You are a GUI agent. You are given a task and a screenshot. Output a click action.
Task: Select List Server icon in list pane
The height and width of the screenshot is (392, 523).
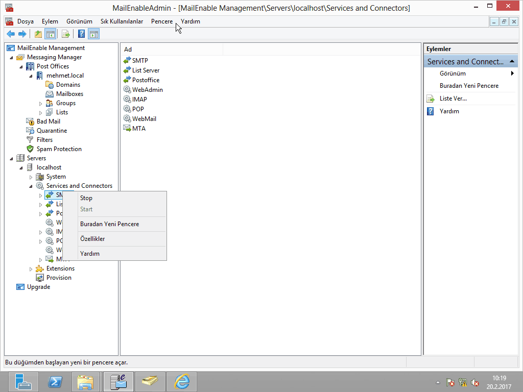pyautogui.click(x=127, y=70)
